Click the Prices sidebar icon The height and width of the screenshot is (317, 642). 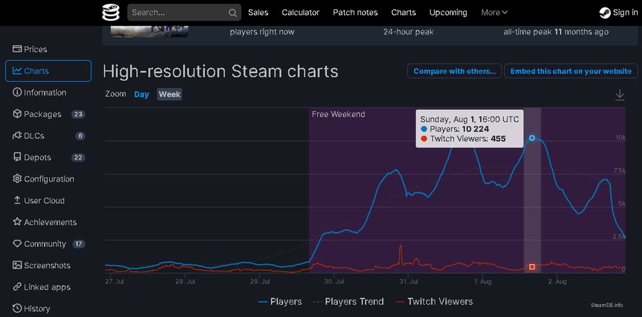17,49
